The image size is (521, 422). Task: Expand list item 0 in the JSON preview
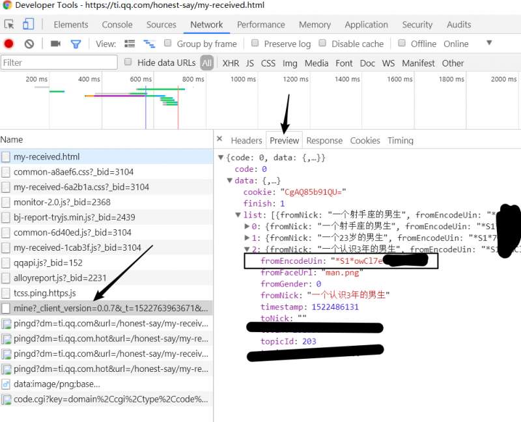pos(247,226)
